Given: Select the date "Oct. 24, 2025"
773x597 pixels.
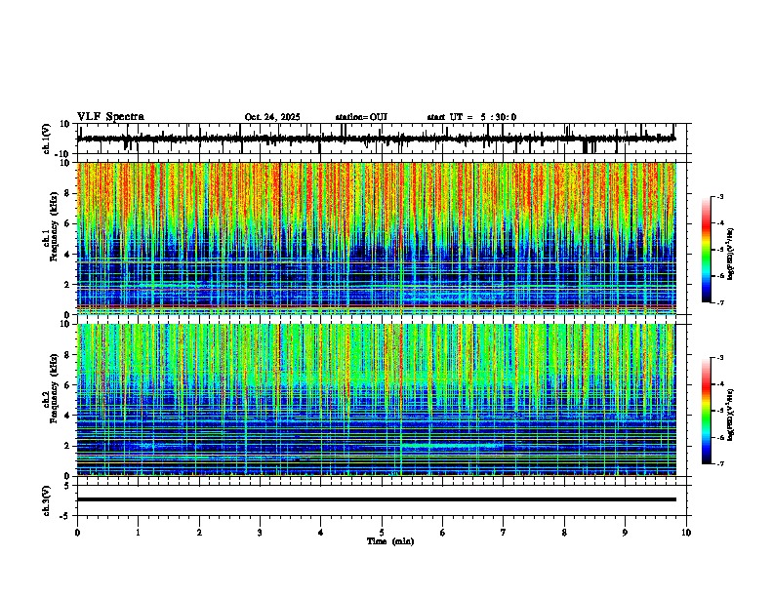Looking at the screenshot, I should pos(272,117).
